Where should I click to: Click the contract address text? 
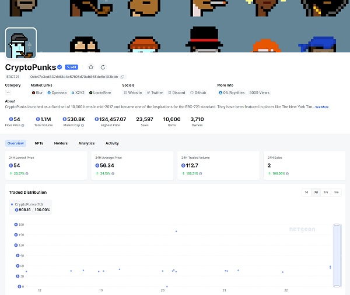pos(74,77)
